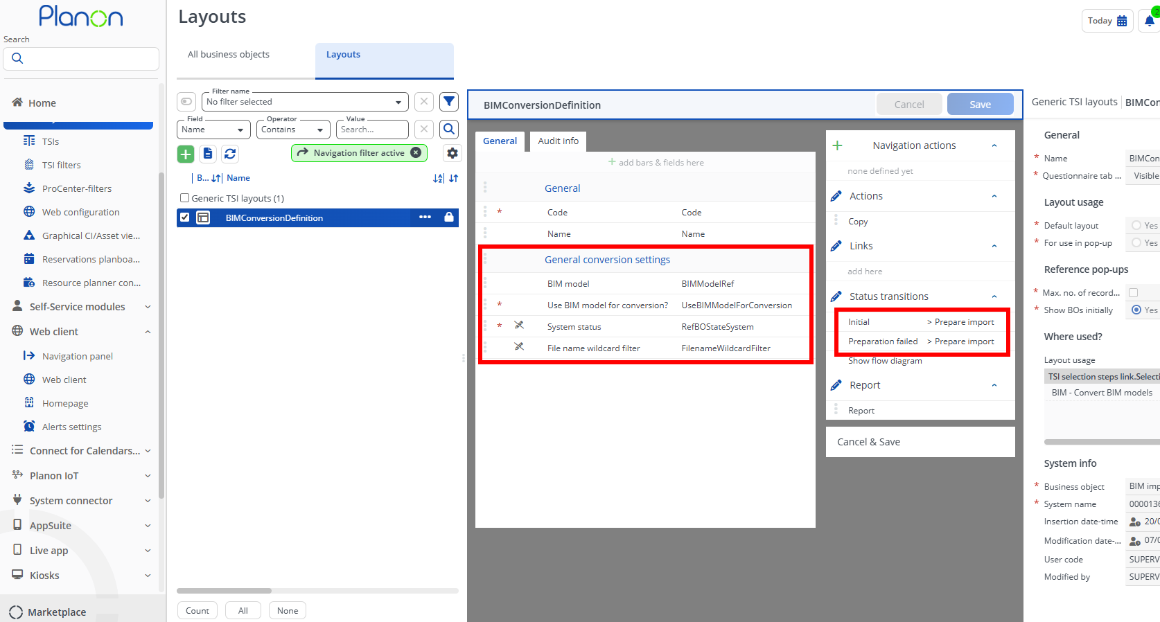Click the sidebar Search input field

81,59
